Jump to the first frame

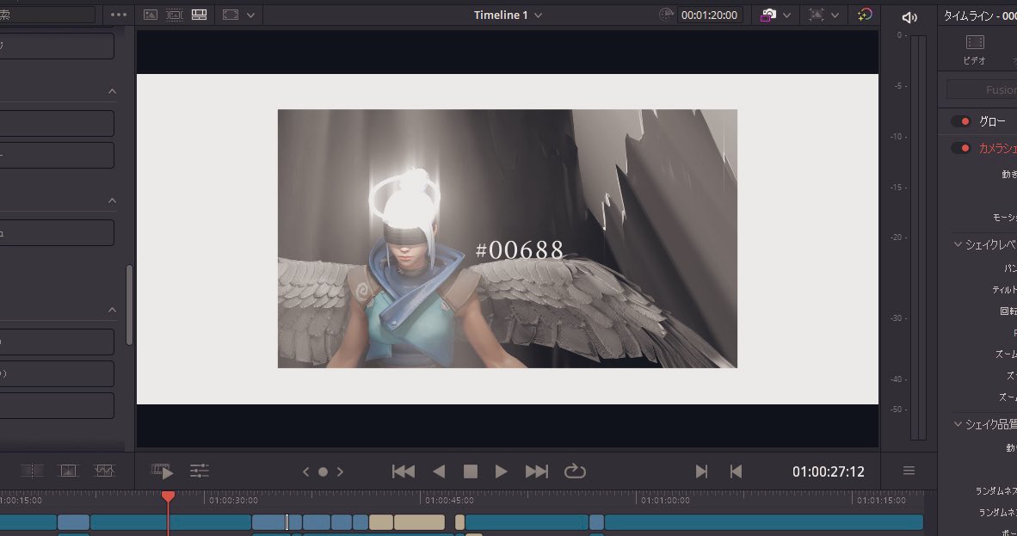[404, 471]
